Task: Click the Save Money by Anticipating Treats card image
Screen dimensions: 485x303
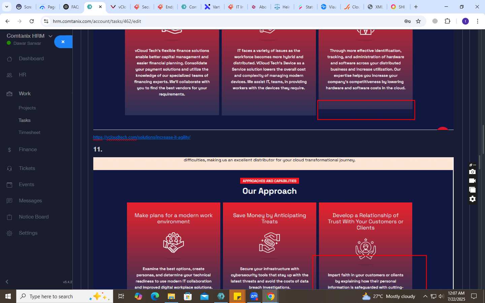Action: click(x=269, y=243)
